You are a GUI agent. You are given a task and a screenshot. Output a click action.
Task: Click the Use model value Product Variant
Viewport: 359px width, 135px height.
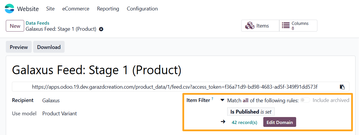point(60,114)
